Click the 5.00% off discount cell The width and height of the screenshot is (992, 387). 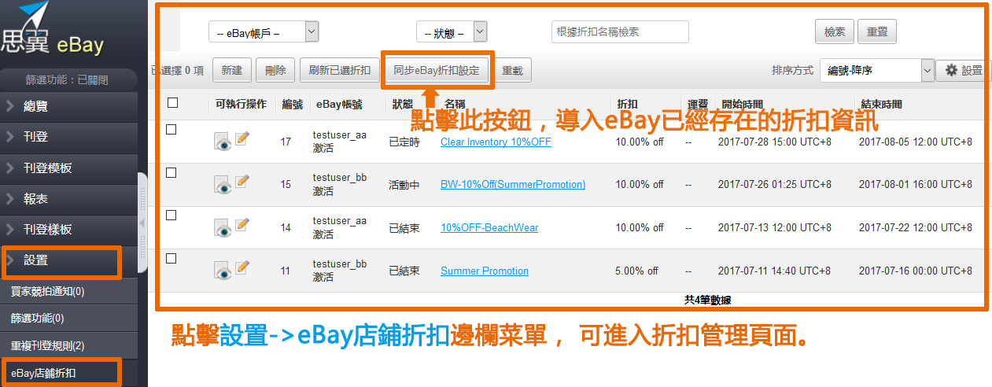coord(637,271)
